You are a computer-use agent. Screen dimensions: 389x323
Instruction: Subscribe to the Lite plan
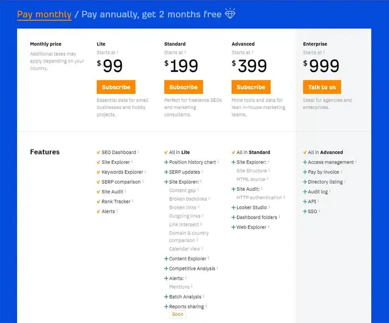[116, 87]
